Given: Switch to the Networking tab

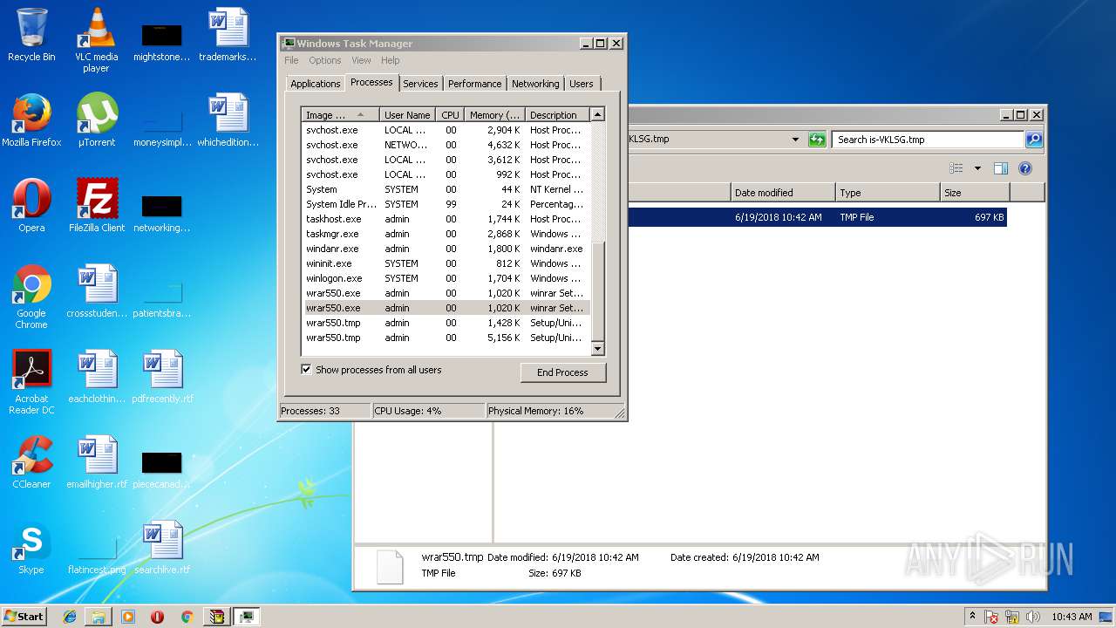Looking at the screenshot, I should [535, 84].
